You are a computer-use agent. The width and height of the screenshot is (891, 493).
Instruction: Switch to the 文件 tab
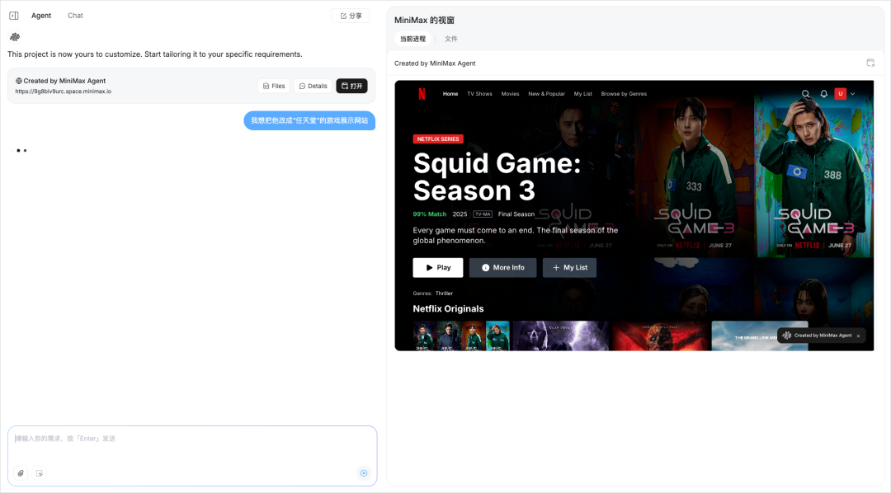coord(450,40)
